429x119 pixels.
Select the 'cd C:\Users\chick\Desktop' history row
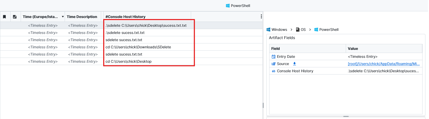(x=129, y=61)
